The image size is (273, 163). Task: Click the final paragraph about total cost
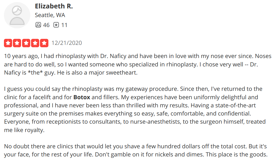(x=136, y=150)
